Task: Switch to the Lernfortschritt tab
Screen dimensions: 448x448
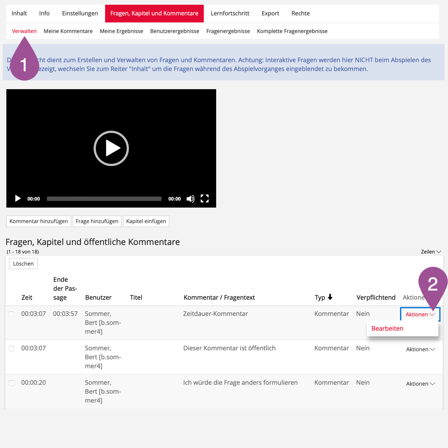Action: (230, 13)
